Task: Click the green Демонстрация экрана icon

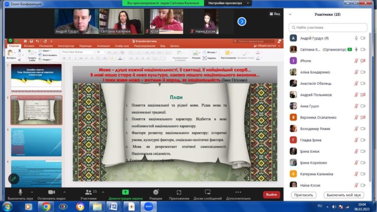Action: pyautogui.click(x=125, y=192)
